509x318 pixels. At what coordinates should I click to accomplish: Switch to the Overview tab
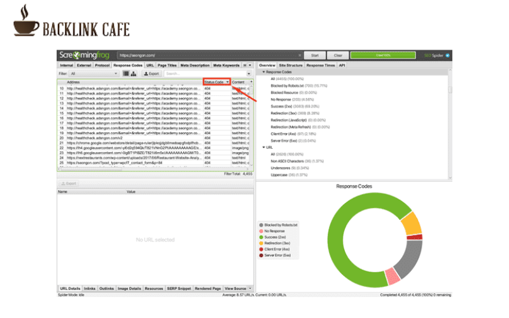coord(267,66)
